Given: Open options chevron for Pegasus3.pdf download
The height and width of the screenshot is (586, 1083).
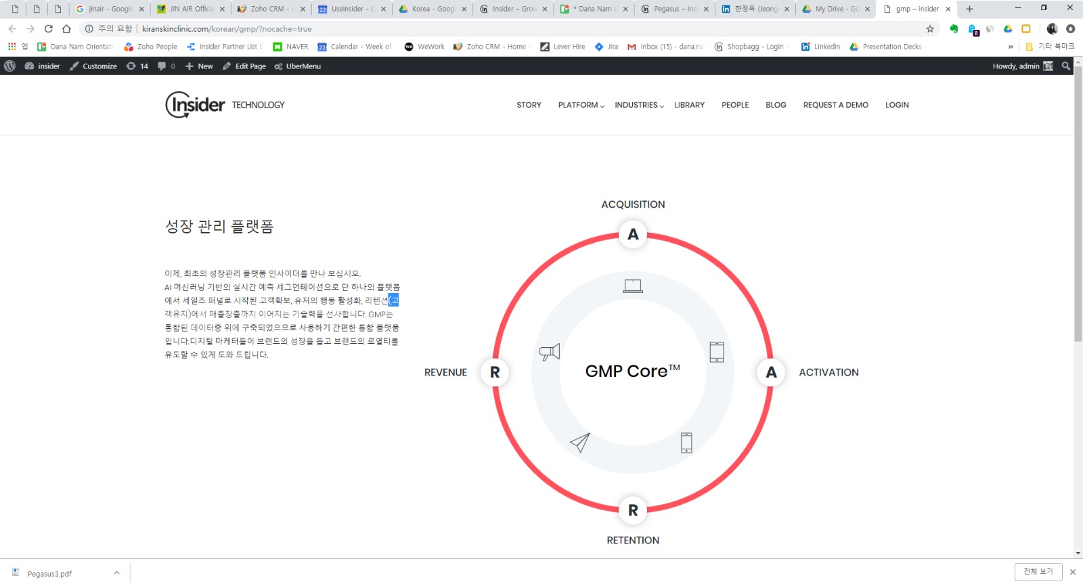Looking at the screenshot, I should (x=116, y=573).
